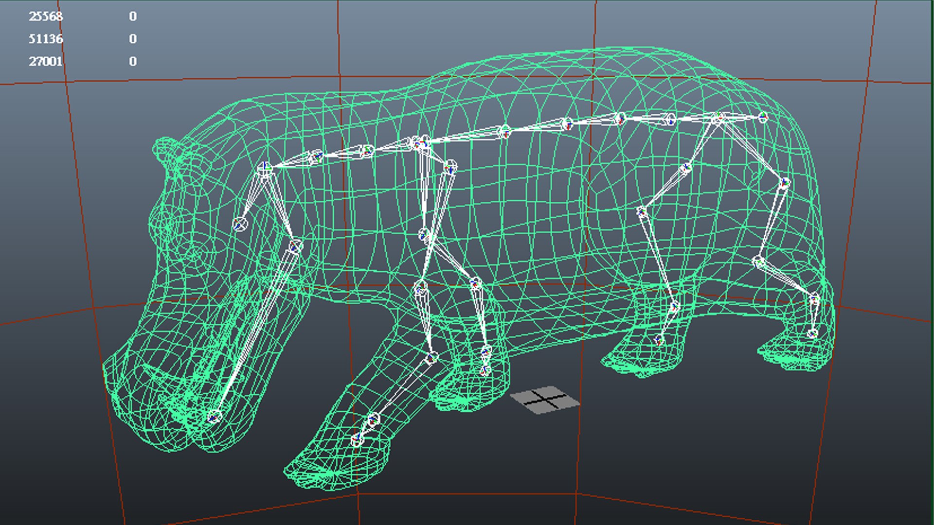The image size is (934, 525).
Task: Select the short jaw bone's end joint below head
Action: tap(240, 224)
